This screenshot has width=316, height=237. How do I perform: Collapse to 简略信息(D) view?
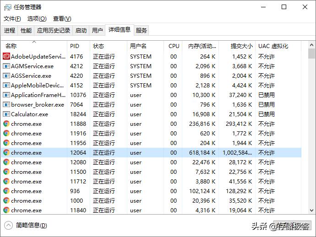[26, 225]
